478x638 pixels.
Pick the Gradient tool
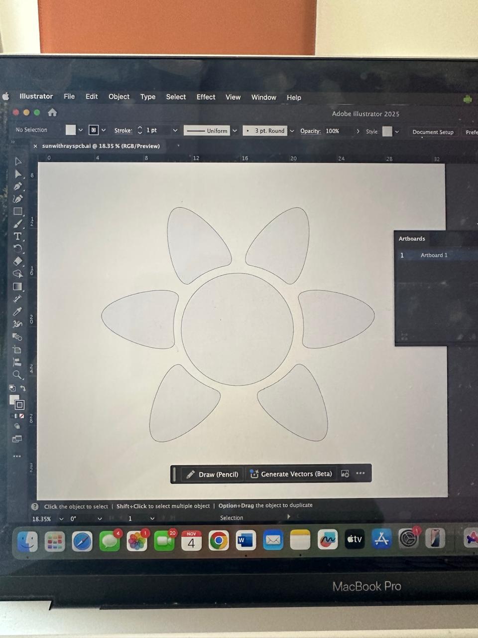tap(18, 286)
